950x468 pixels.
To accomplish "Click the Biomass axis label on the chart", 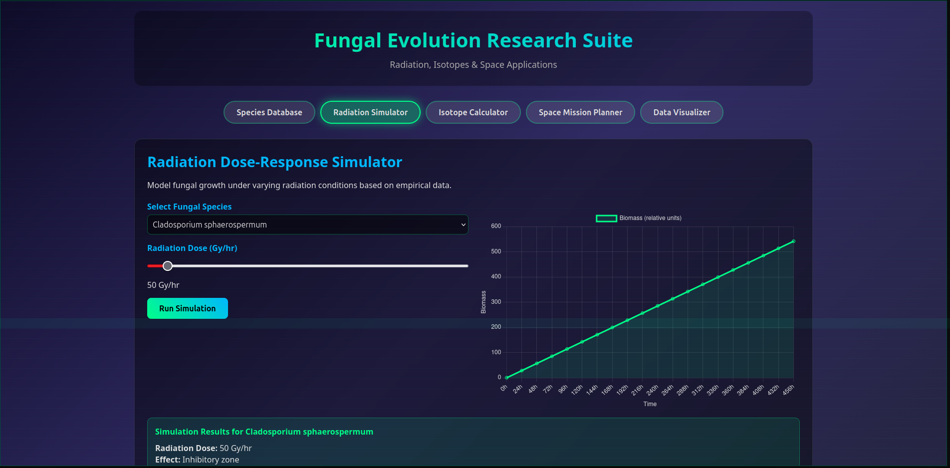I will pos(482,301).
